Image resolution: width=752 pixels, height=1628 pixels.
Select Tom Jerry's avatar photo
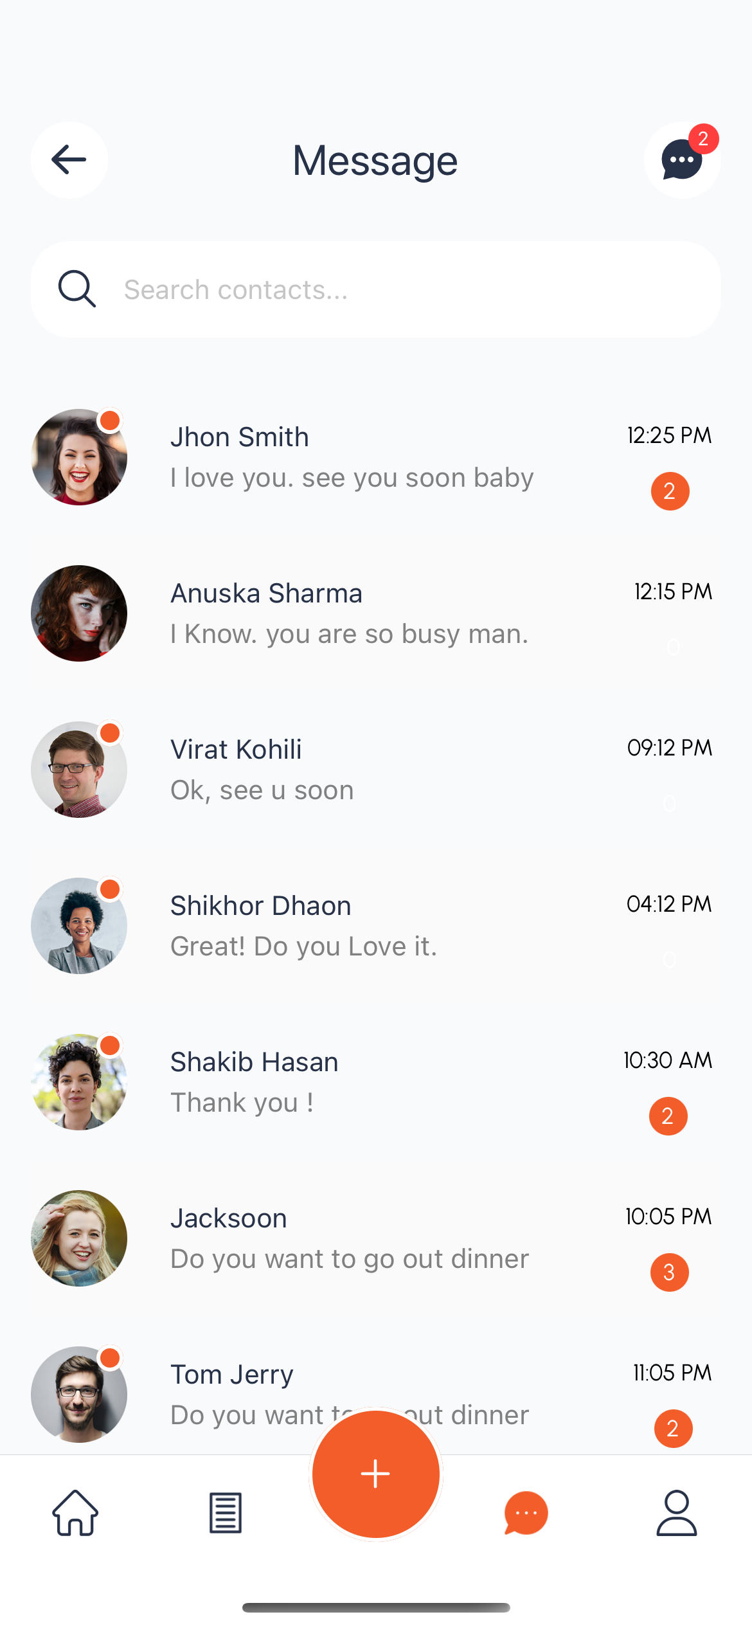pyautogui.click(x=79, y=1394)
